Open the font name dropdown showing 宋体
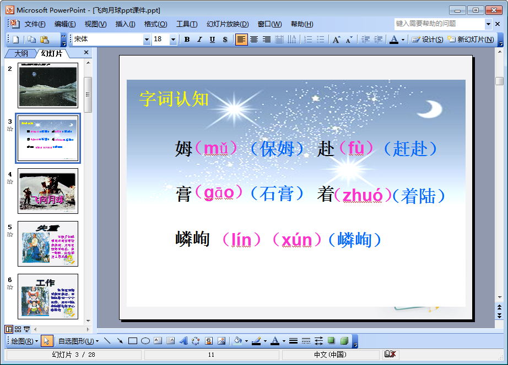Screen dimensions: 508x365 (147, 40)
